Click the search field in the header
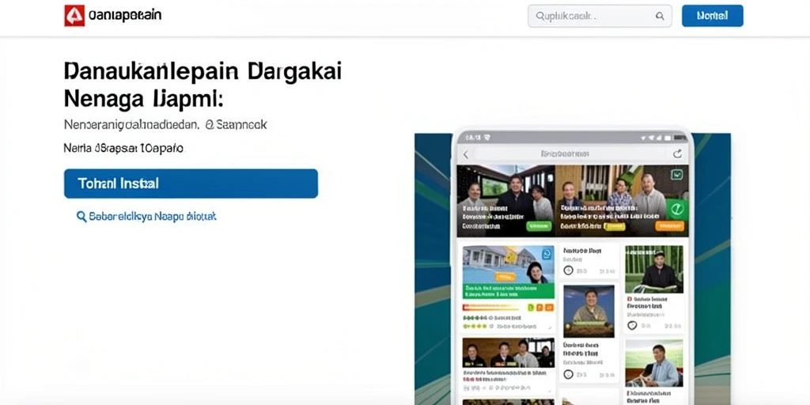Image resolution: width=810 pixels, height=405 pixels. point(600,16)
